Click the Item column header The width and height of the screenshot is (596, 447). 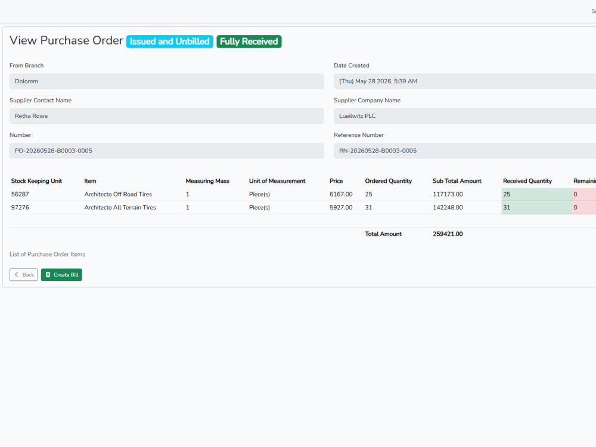pyautogui.click(x=90, y=181)
